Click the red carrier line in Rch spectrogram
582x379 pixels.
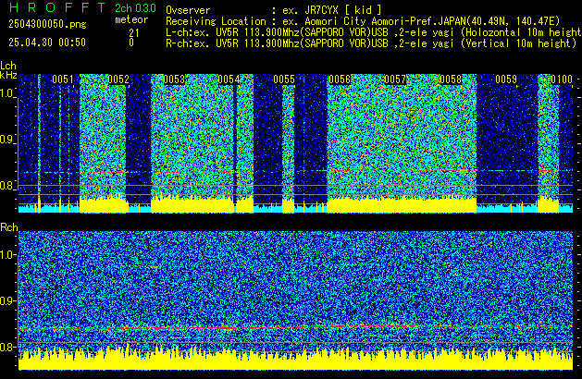295,327
